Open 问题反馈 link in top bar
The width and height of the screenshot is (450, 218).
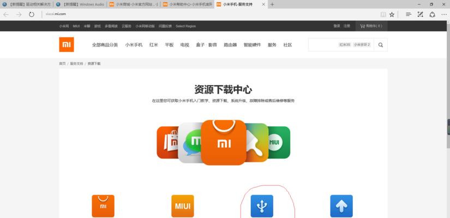pos(165,26)
